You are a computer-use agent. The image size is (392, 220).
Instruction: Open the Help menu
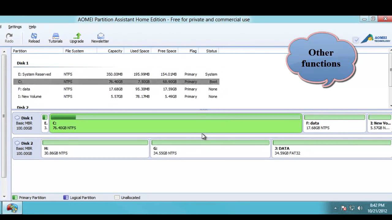[32, 27]
